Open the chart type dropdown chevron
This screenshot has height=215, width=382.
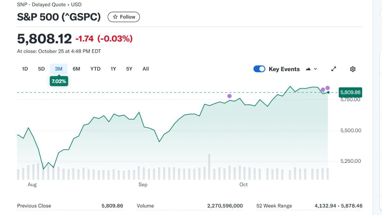315,69
